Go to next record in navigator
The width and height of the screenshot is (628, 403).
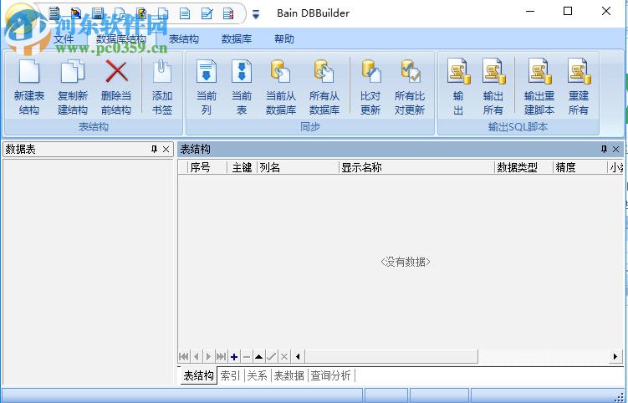pos(209,356)
